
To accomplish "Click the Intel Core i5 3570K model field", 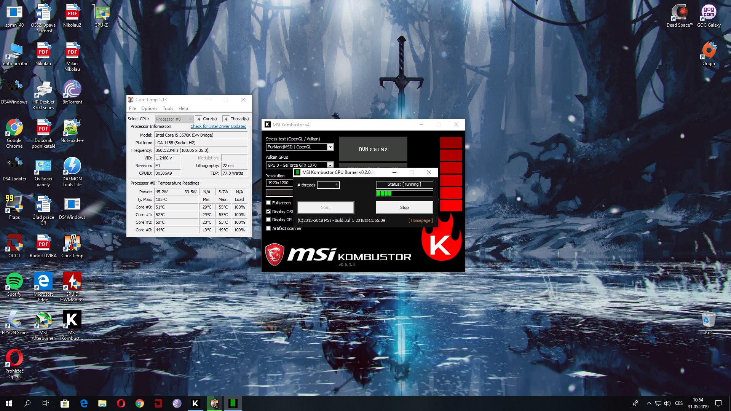I will point(201,135).
